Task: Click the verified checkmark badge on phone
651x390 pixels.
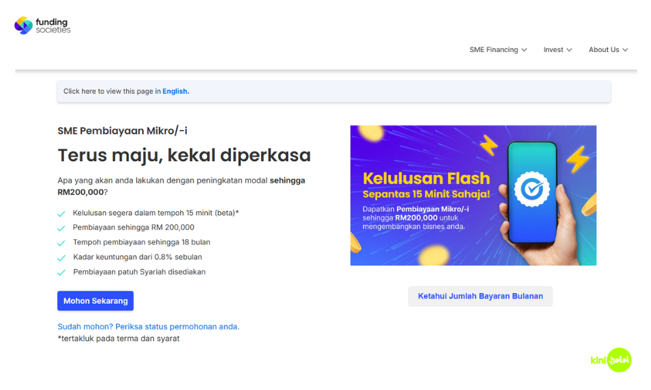Action: pos(532,188)
